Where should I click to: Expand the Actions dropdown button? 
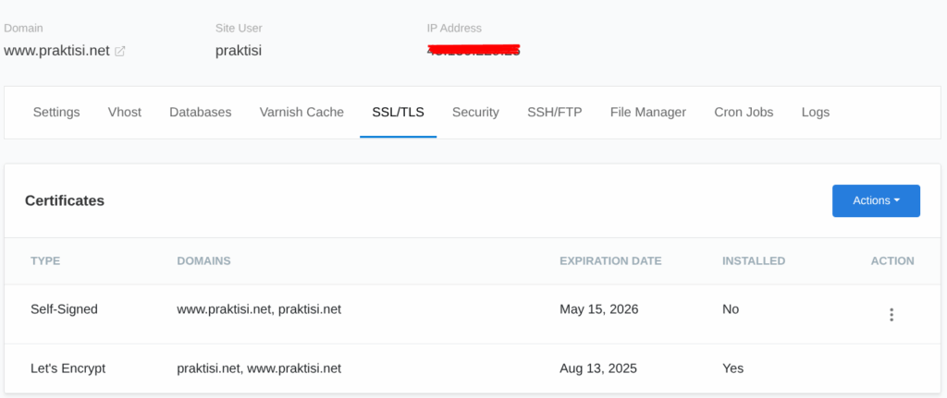tap(876, 200)
